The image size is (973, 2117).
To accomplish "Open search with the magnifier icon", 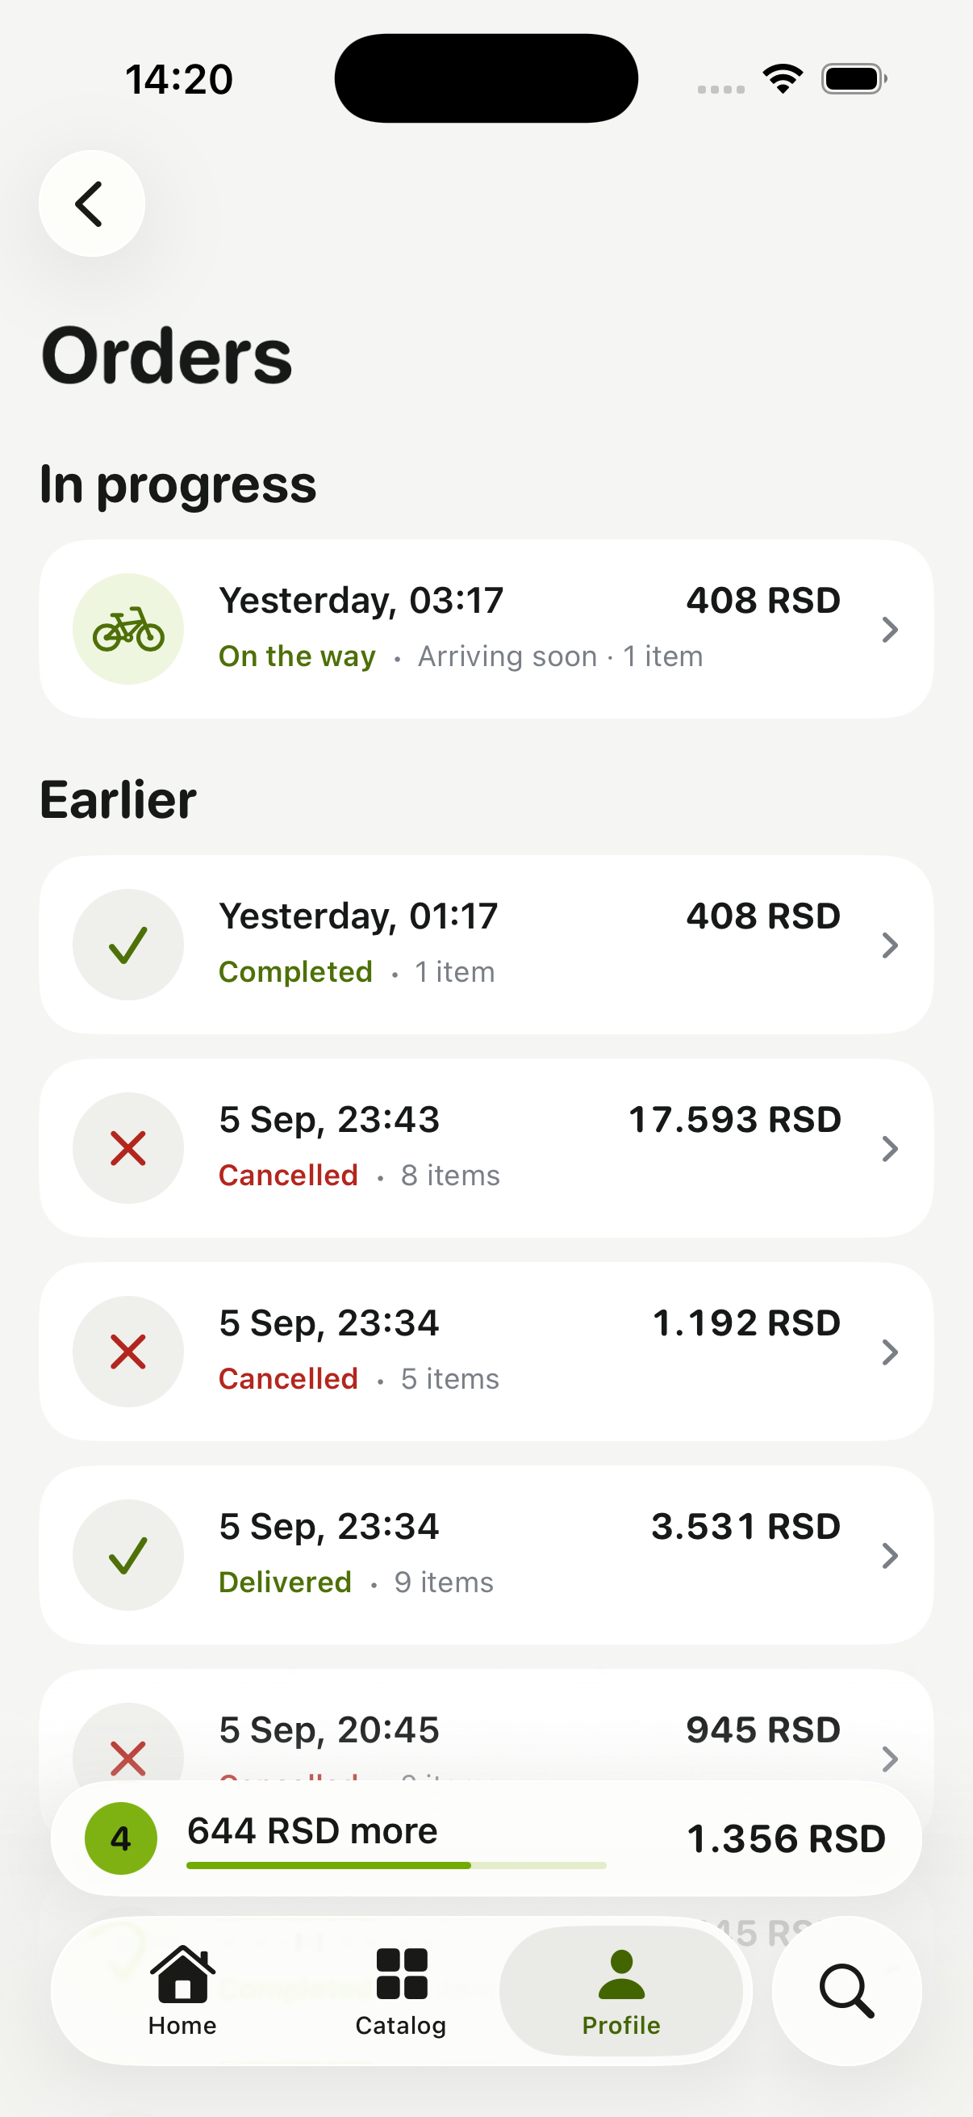I will (846, 1990).
